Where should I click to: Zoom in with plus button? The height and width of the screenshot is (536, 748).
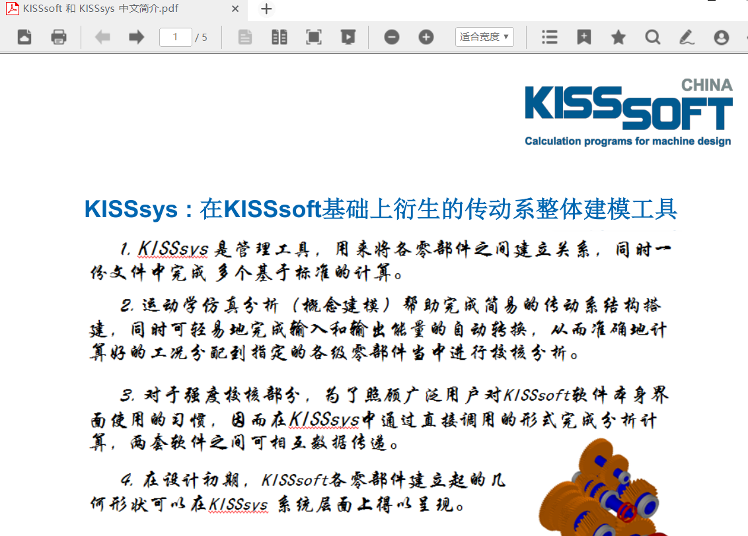426,37
